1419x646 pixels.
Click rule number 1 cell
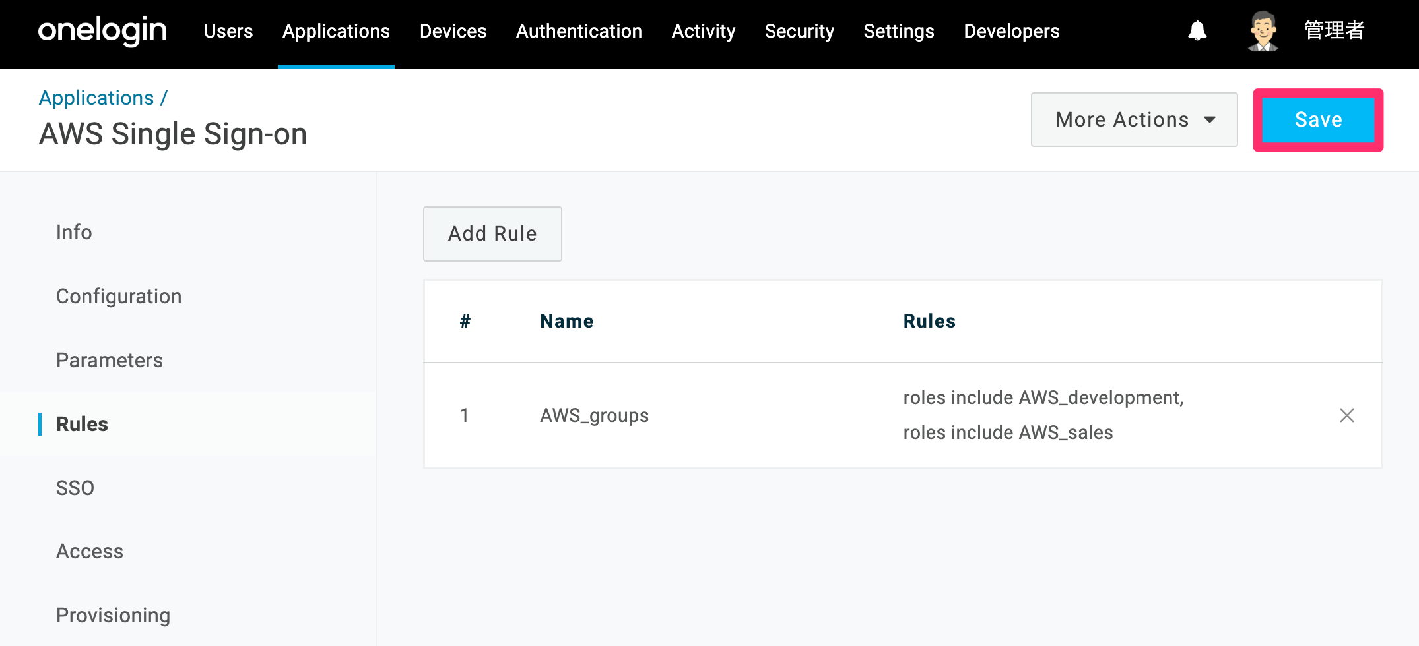465,415
